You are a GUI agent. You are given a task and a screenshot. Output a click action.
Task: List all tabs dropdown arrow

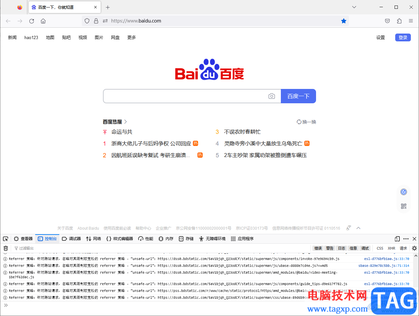(354, 7)
